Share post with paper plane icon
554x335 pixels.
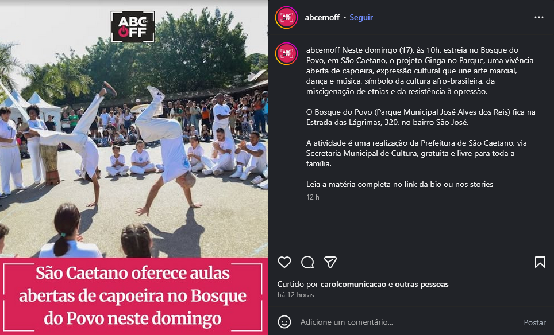click(x=330, y=262)
